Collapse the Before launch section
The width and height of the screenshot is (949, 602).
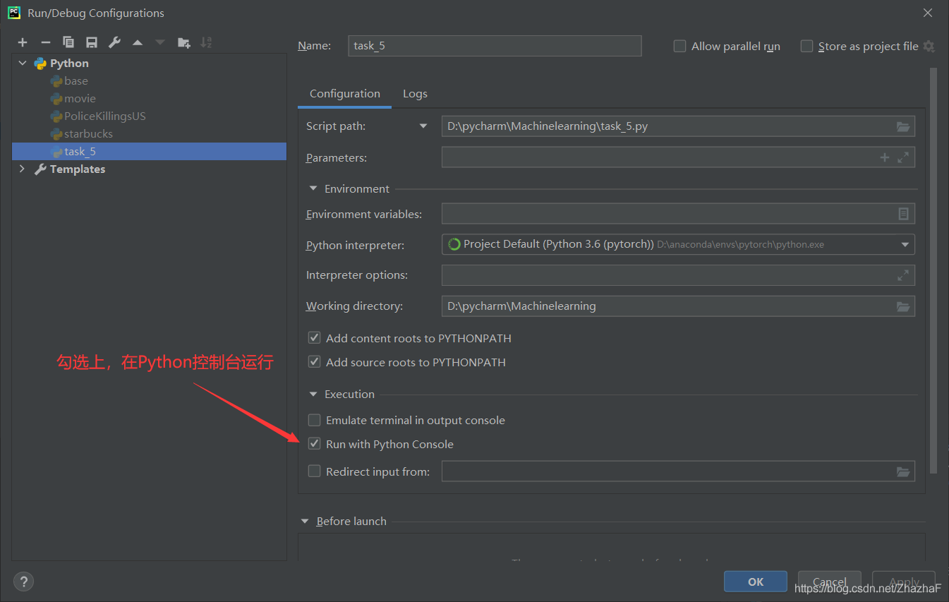coord(305,521)
